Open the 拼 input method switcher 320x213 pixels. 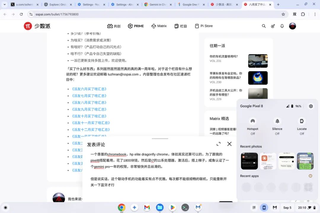coord(254,207)
